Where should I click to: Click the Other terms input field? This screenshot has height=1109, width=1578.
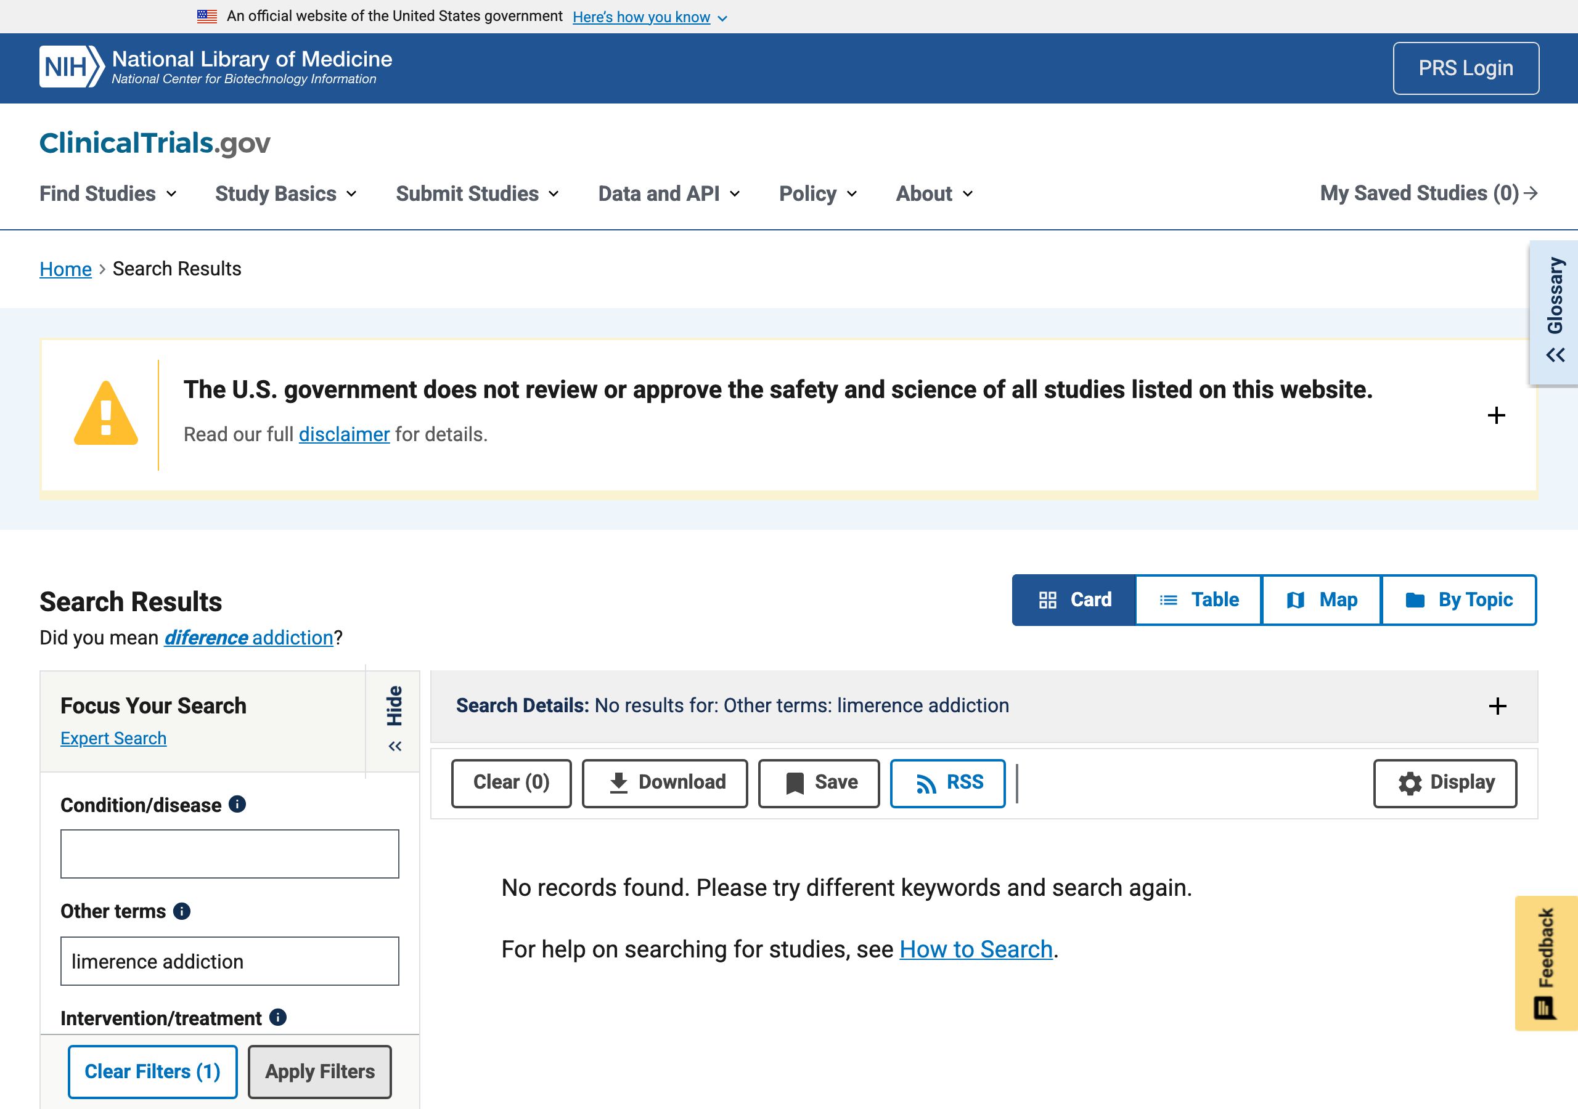coord(229,961)
